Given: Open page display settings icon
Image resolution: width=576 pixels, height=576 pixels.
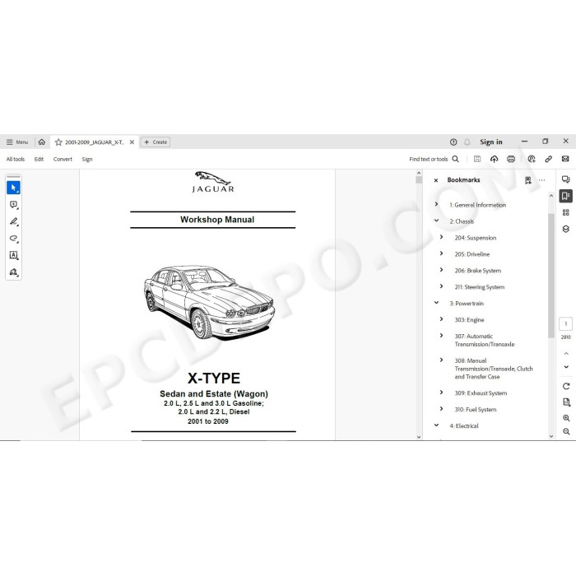Looking at the screenshot, I should [x=566, y=402].
